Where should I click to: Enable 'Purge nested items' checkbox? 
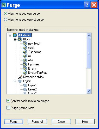(x=8, y=108)
